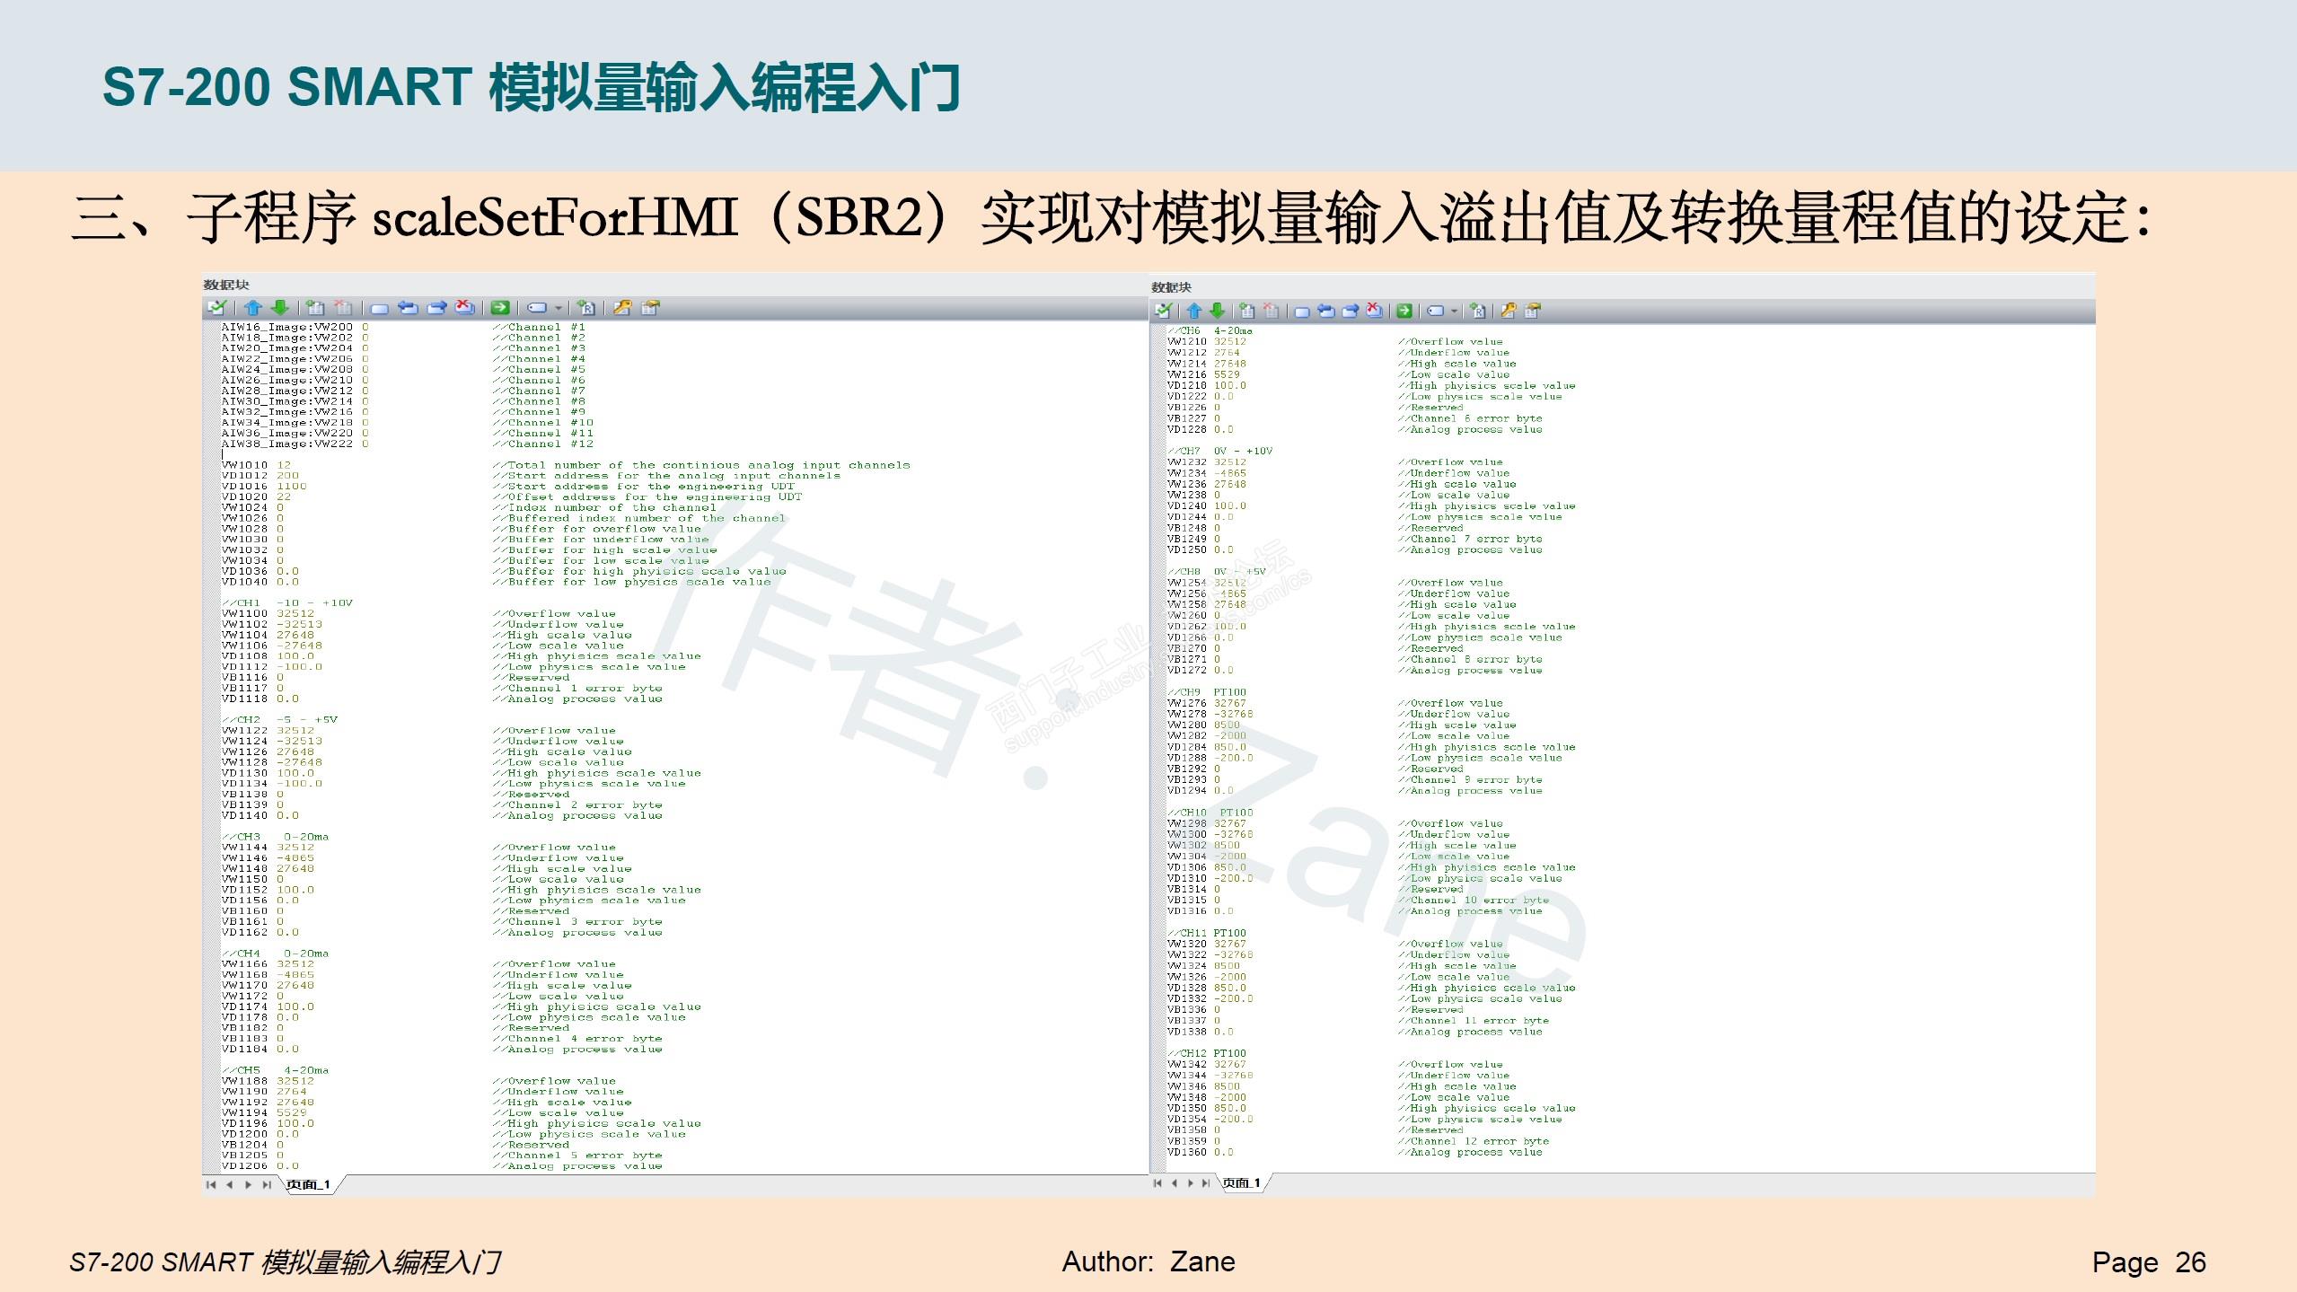
Task: Select 页面_1 tab in left data block
Action: click(x=308, y=1184)
